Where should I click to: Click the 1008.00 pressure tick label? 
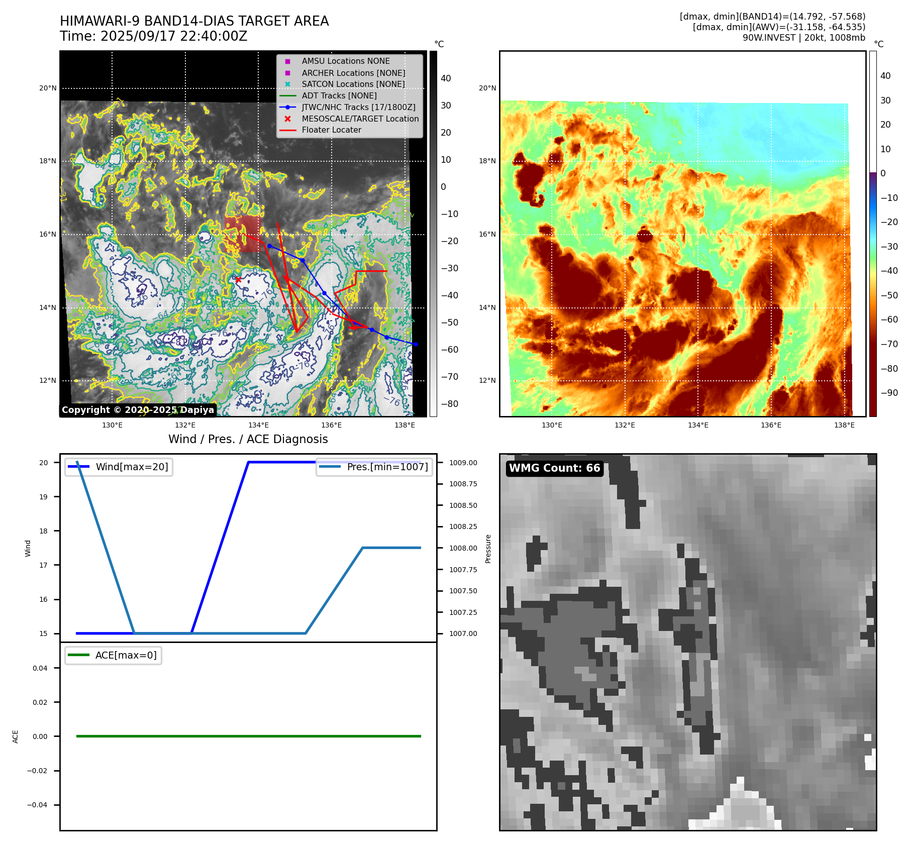coord(463,548)
